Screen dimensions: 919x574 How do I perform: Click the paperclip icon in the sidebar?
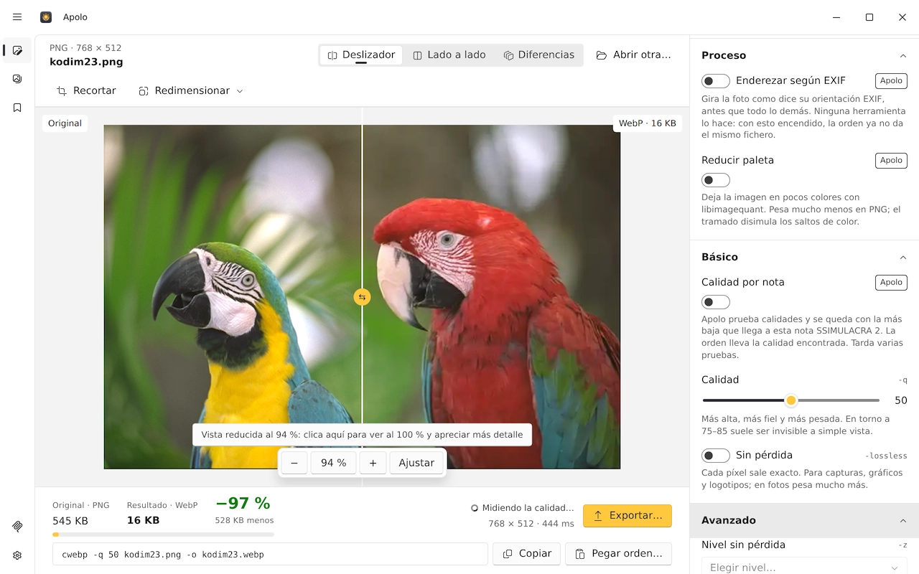17,526
